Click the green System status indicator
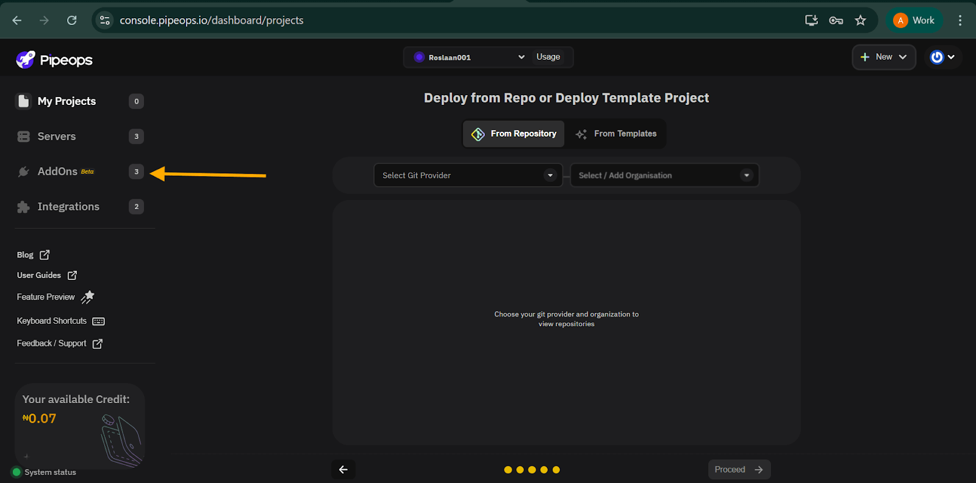This screenshot has width=976, height=483. tap(16, 472)
